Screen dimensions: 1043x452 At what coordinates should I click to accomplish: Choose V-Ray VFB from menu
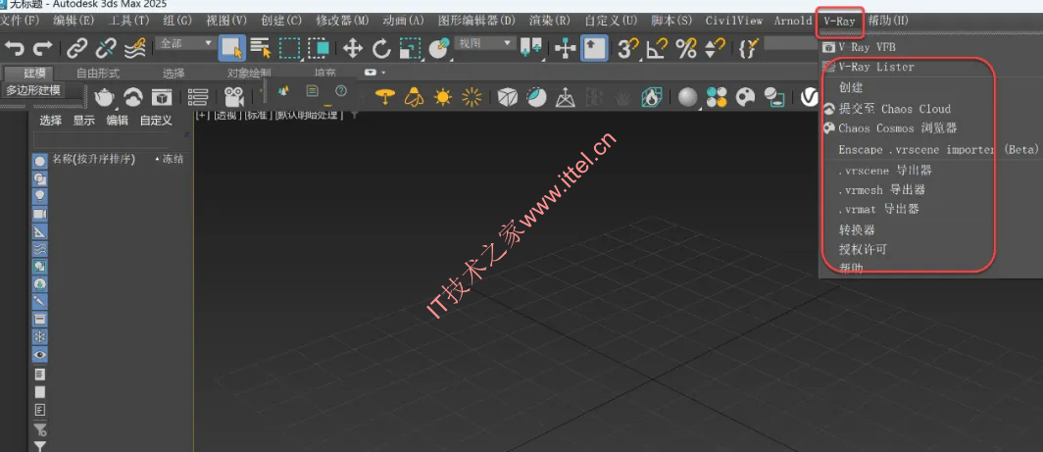point(867,47)
